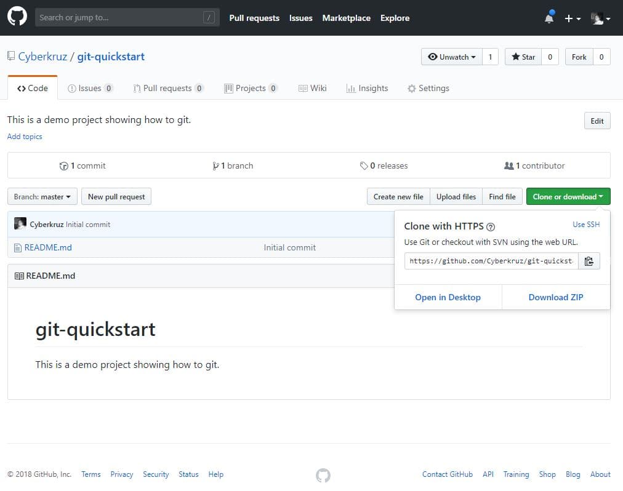
Task: Expand the plus create-new menu
Action: click(x=573, y=18)
